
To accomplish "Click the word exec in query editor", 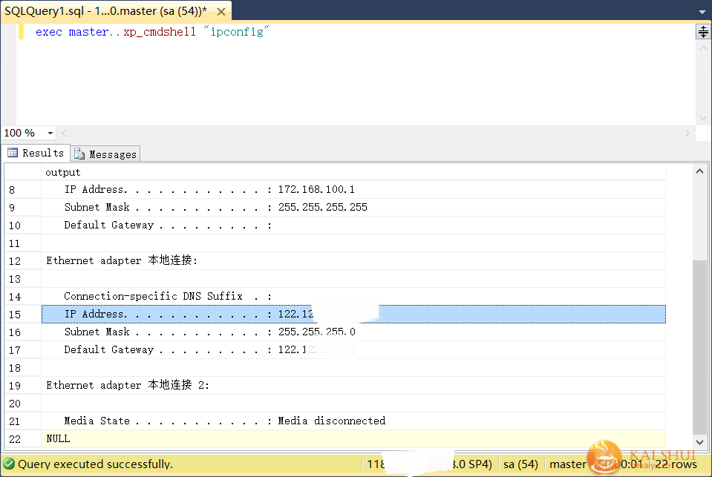I will 48,32.
